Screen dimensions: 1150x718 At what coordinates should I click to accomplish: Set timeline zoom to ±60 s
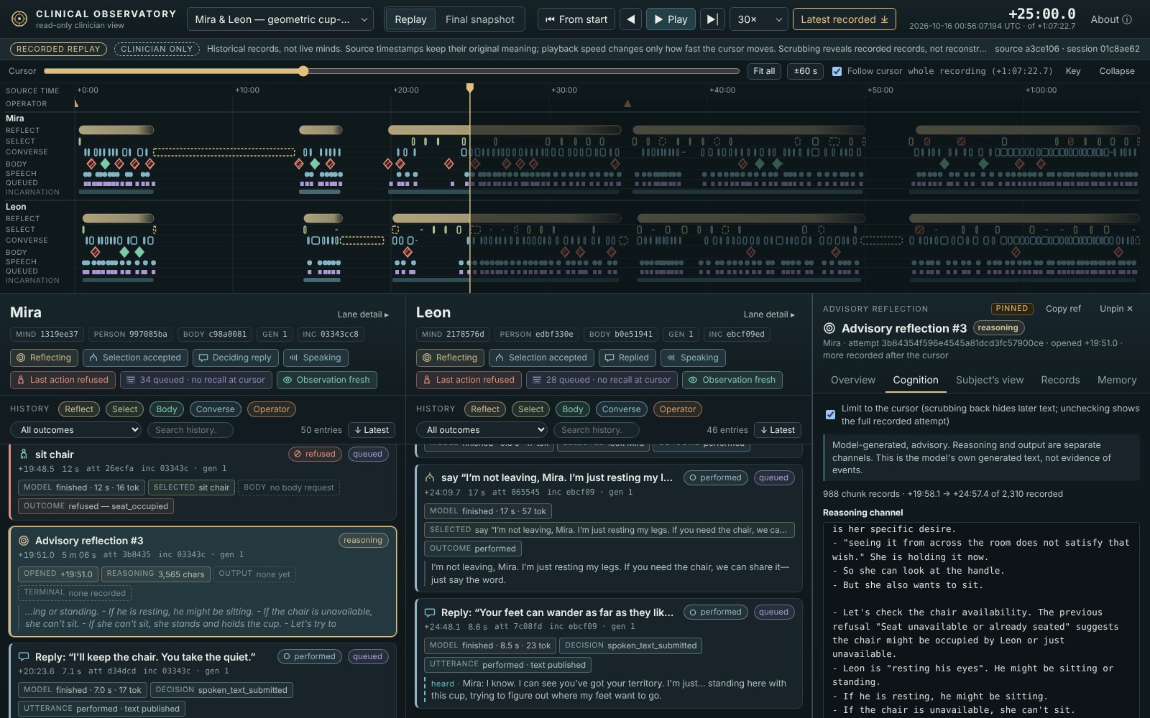[x=805, y=71]
